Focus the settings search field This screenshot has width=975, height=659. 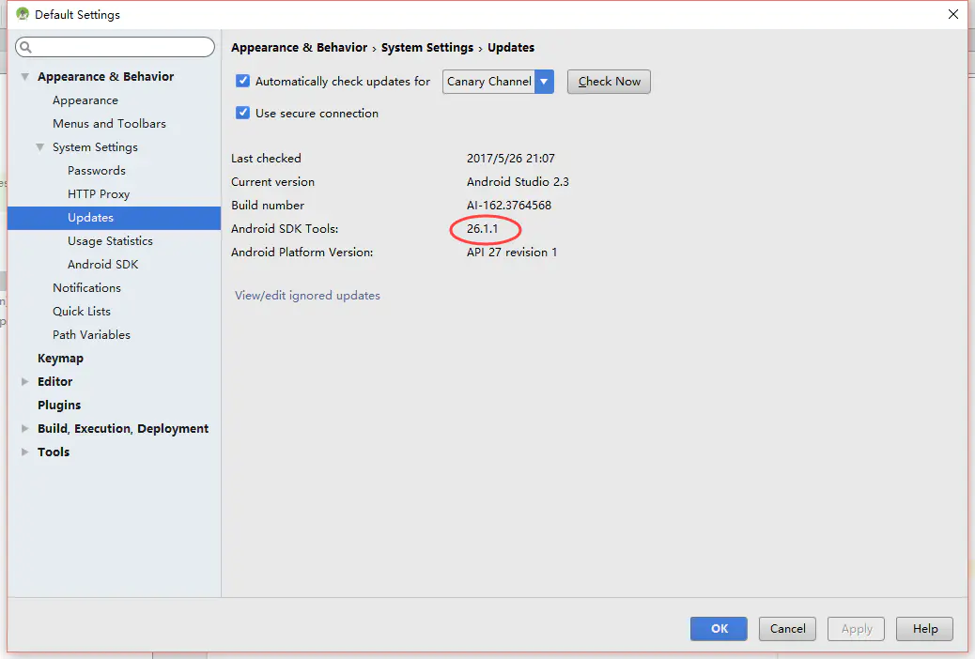(x=115, y=47)
